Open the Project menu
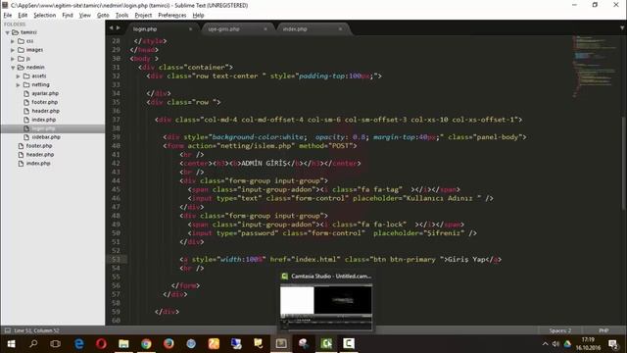 pos(143,16)
